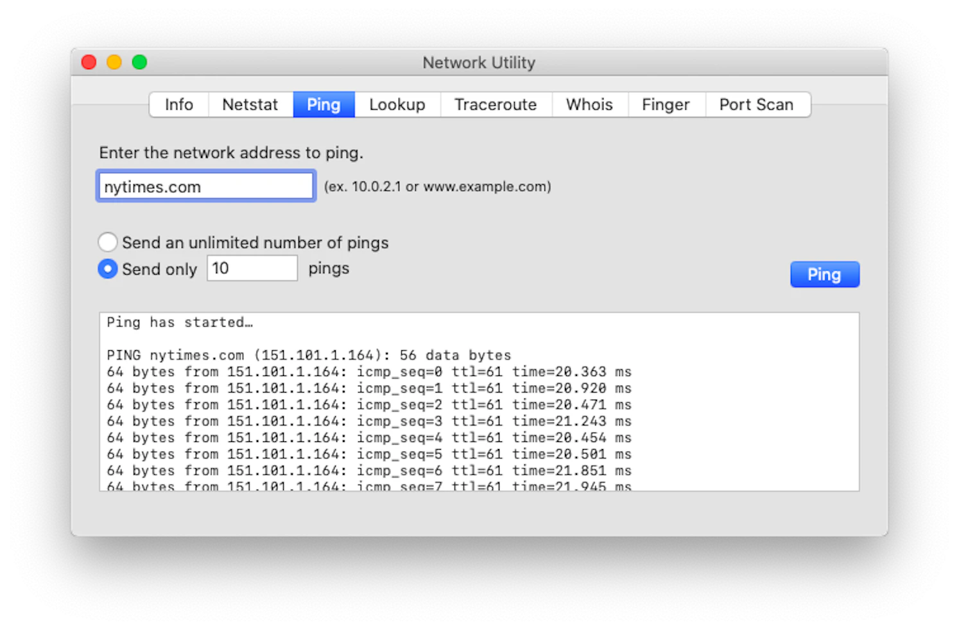This screenshot has height=630, width=959.
Task: Open the Netstat tab
Action: click(250, 104)
